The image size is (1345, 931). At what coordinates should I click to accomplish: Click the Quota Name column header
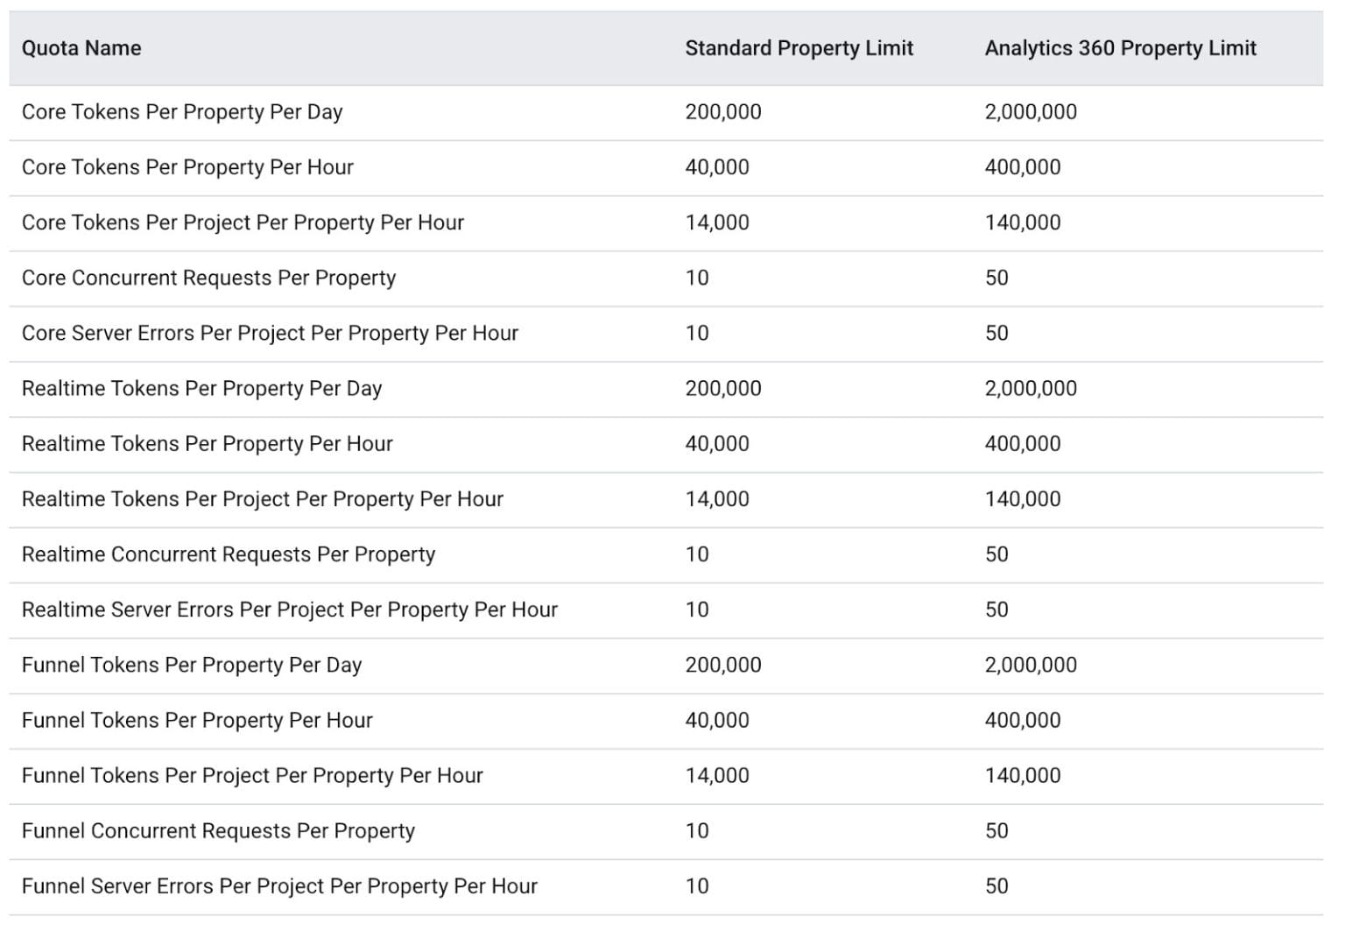point(81,48)
